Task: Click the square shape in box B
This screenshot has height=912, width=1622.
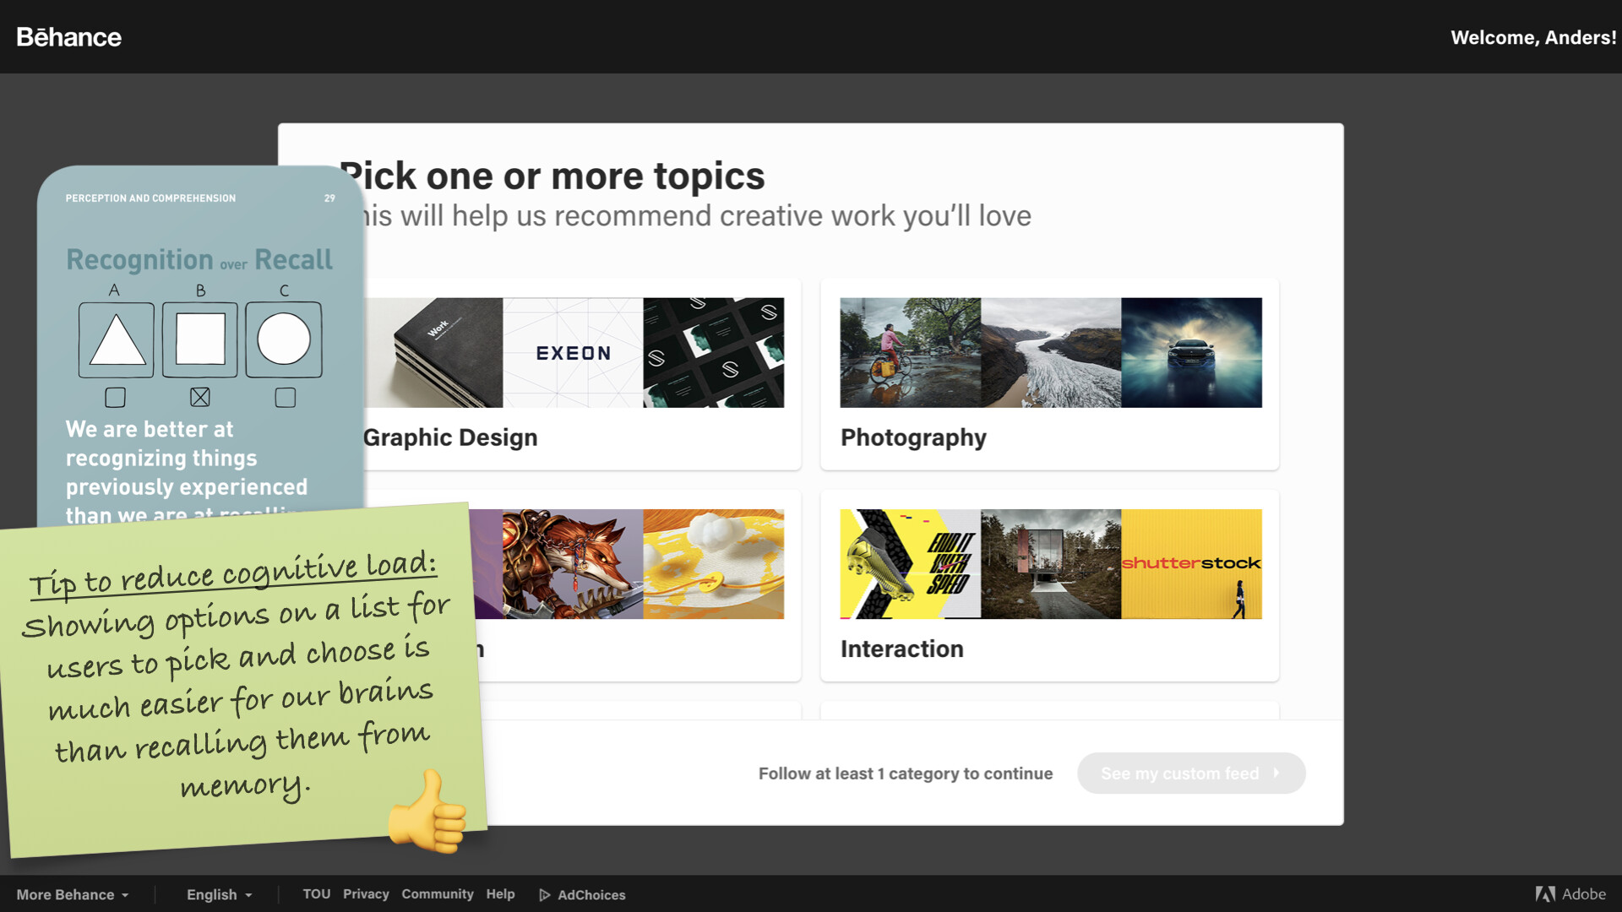Action: [x=200, y=339]
